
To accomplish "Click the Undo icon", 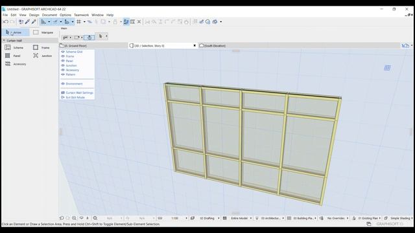I will 6,22.
